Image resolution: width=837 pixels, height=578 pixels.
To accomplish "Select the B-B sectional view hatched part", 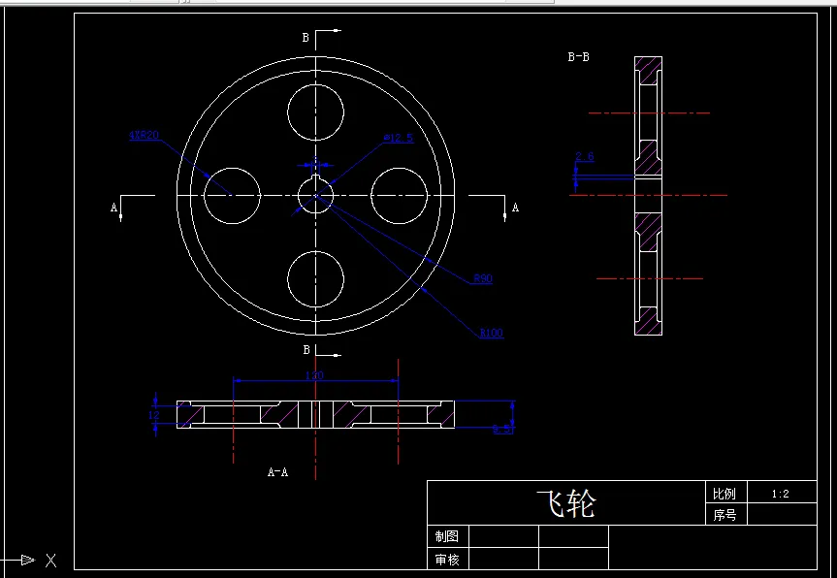I will [648, 196].
